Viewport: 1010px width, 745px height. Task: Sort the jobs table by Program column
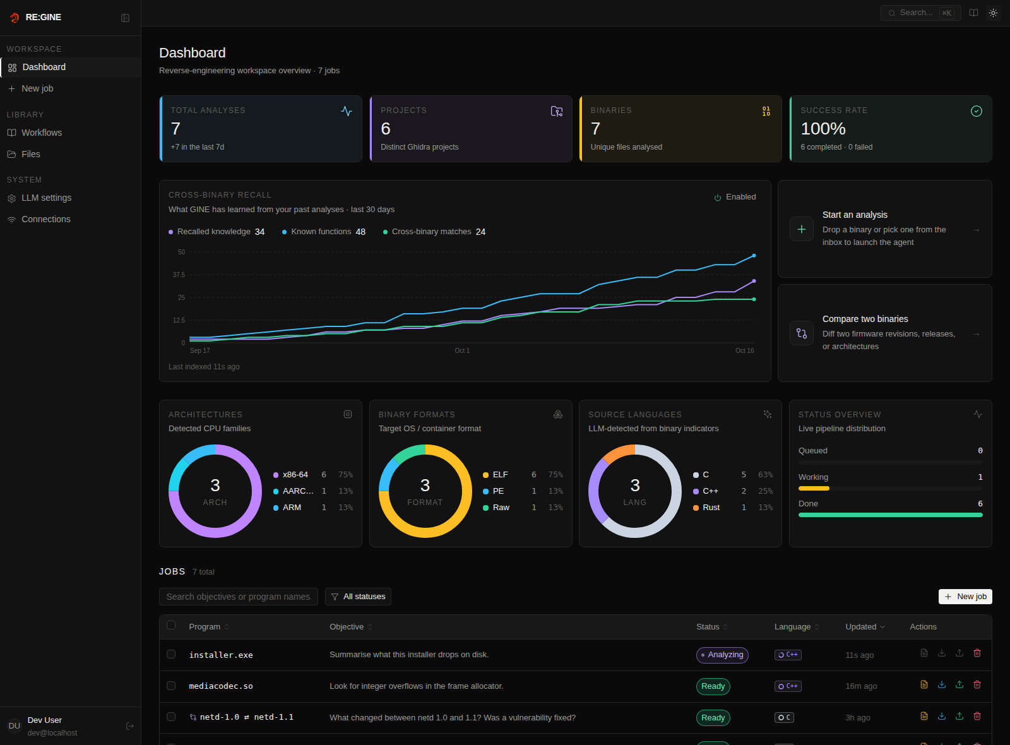pyautogui.click(x=209, y=627)
